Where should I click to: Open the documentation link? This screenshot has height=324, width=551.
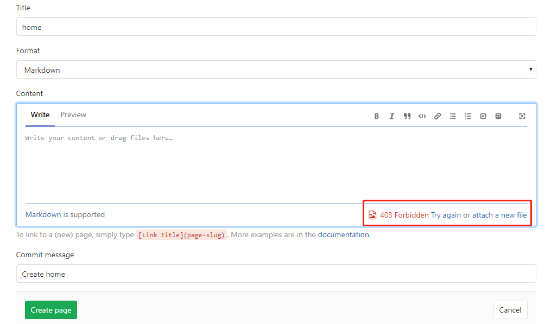(343, 235)
